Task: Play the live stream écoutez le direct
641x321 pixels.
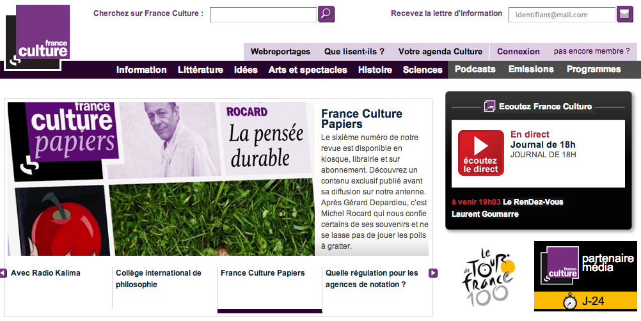Action: [x=481, y=153]
